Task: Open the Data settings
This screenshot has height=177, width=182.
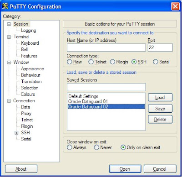Action: click(25, 107)
